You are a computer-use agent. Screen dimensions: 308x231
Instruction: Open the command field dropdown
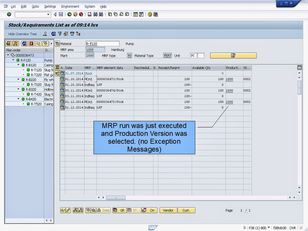[x=49, y=14]
